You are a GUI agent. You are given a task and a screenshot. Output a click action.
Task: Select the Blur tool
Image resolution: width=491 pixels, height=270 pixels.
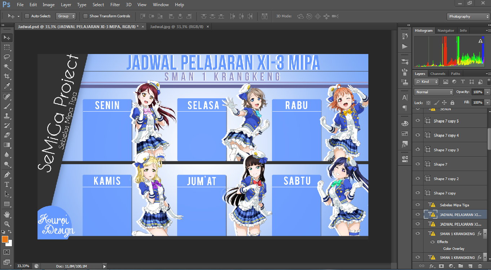[7, 155]
